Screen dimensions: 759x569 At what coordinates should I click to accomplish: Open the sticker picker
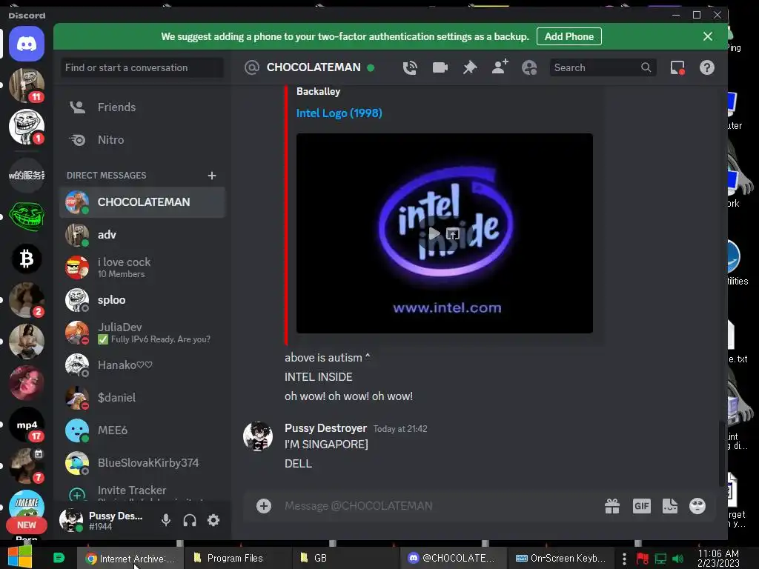click(x=670, y=506)
